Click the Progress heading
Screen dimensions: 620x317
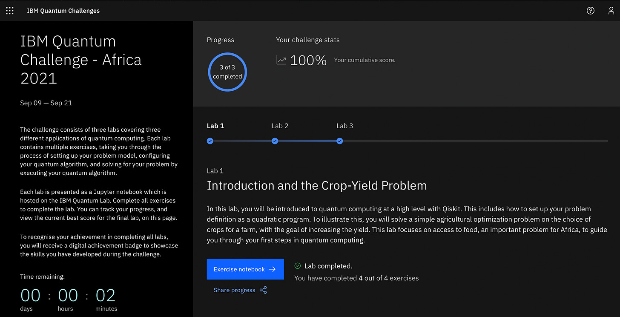coord(221,40)
